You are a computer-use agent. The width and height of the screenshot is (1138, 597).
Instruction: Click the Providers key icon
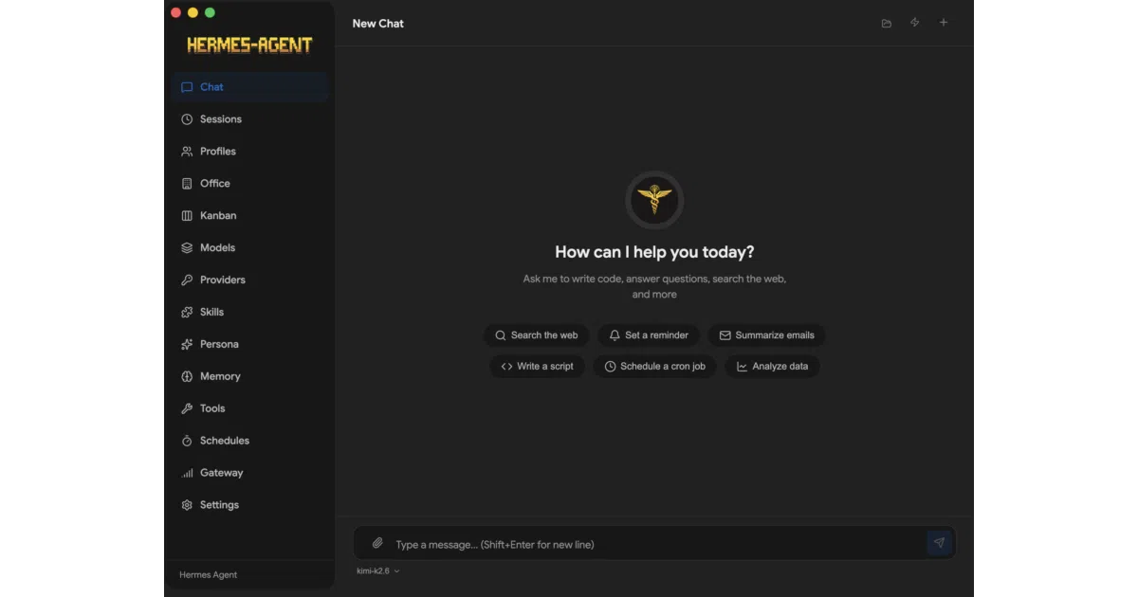tap(187, 280)
